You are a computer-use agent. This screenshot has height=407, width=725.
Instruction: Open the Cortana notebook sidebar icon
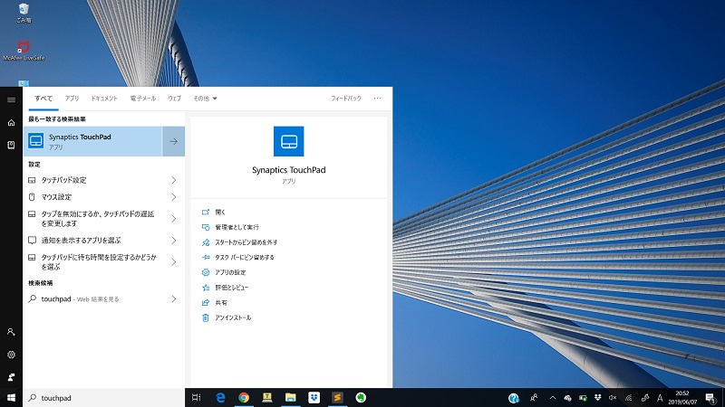pos(11,145)
